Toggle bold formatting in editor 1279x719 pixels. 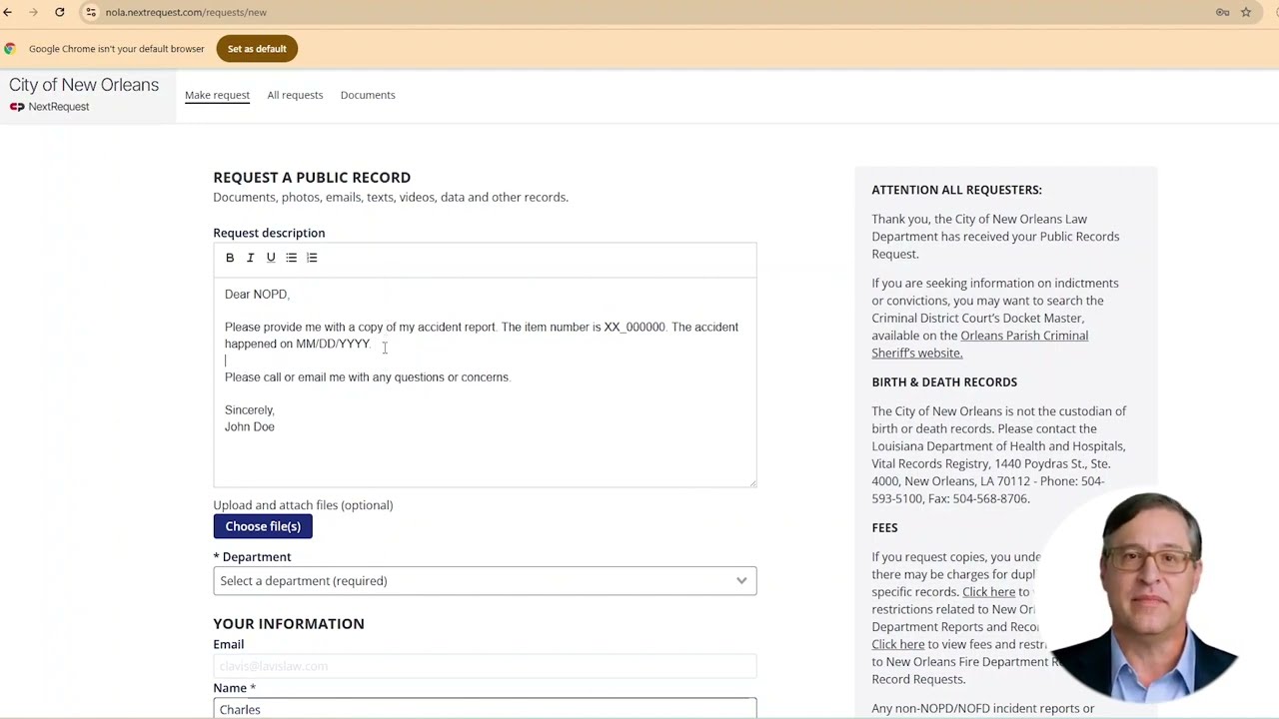(x=230, y=258)
